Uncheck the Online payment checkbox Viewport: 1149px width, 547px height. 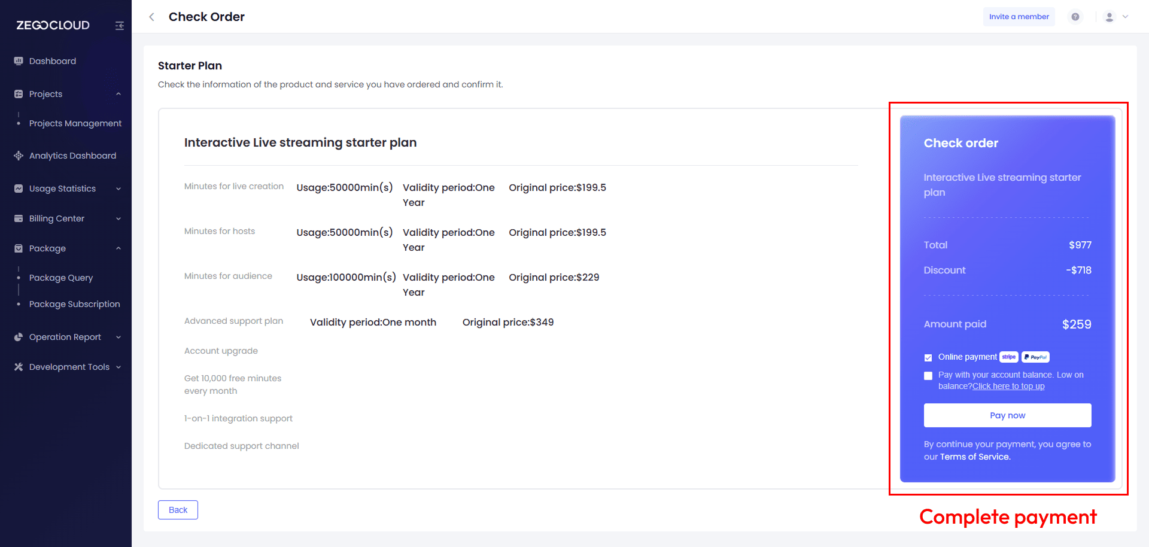click(x=928, y=358)
